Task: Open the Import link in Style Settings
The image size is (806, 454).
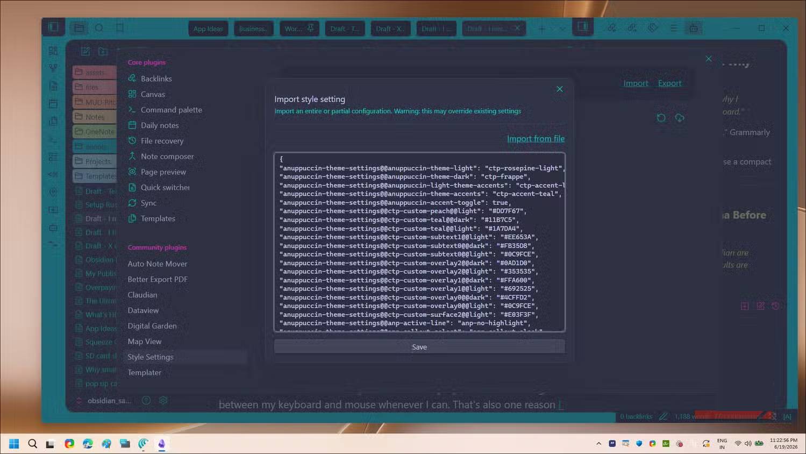Action: click(x=636, y=83)
